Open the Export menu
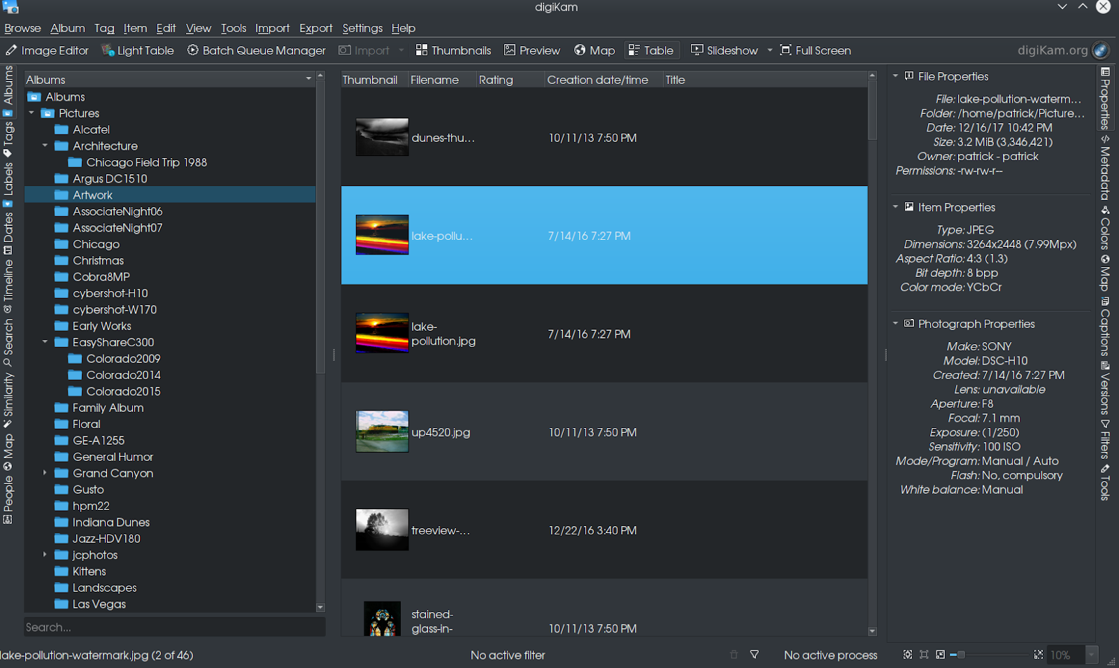 point(315,28)
